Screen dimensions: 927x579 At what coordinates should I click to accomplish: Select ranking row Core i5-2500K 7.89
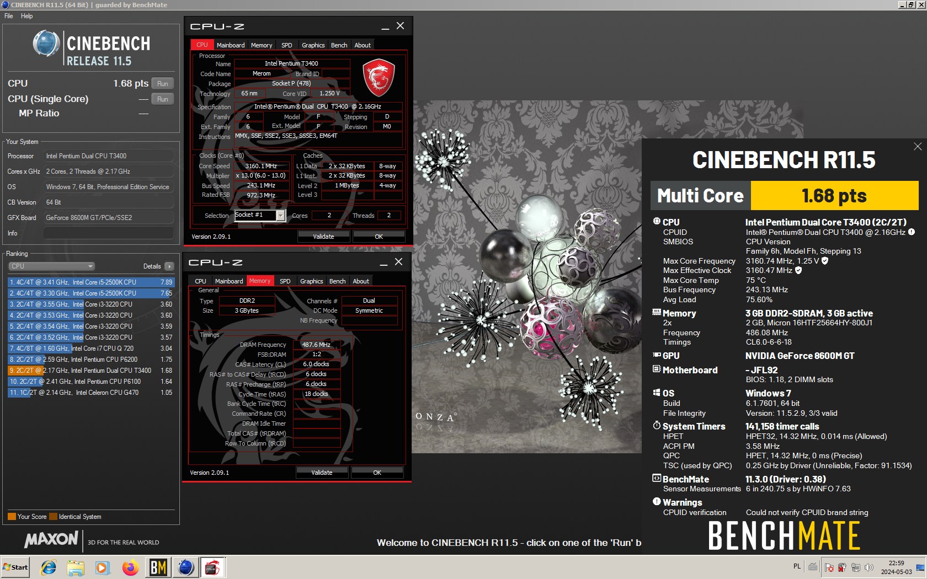[x=91, y=282]
